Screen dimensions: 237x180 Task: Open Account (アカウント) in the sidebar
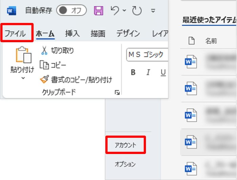pos(125,145)
